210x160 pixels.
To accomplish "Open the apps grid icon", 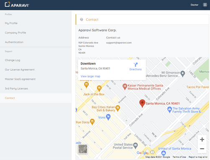I will click(205, 5).
